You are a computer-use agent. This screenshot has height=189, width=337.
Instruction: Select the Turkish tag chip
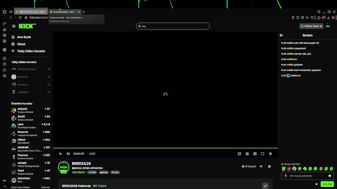92,172
